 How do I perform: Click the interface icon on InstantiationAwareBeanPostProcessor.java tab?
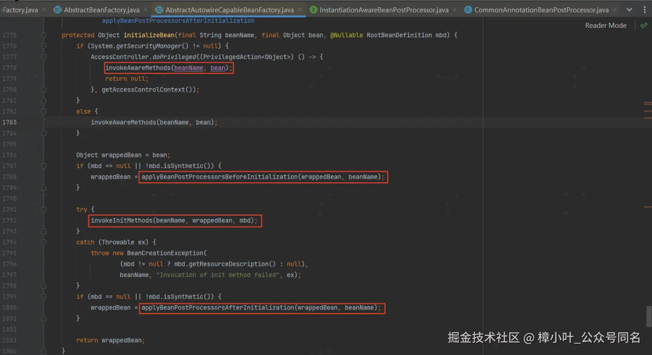click(313, 10)
